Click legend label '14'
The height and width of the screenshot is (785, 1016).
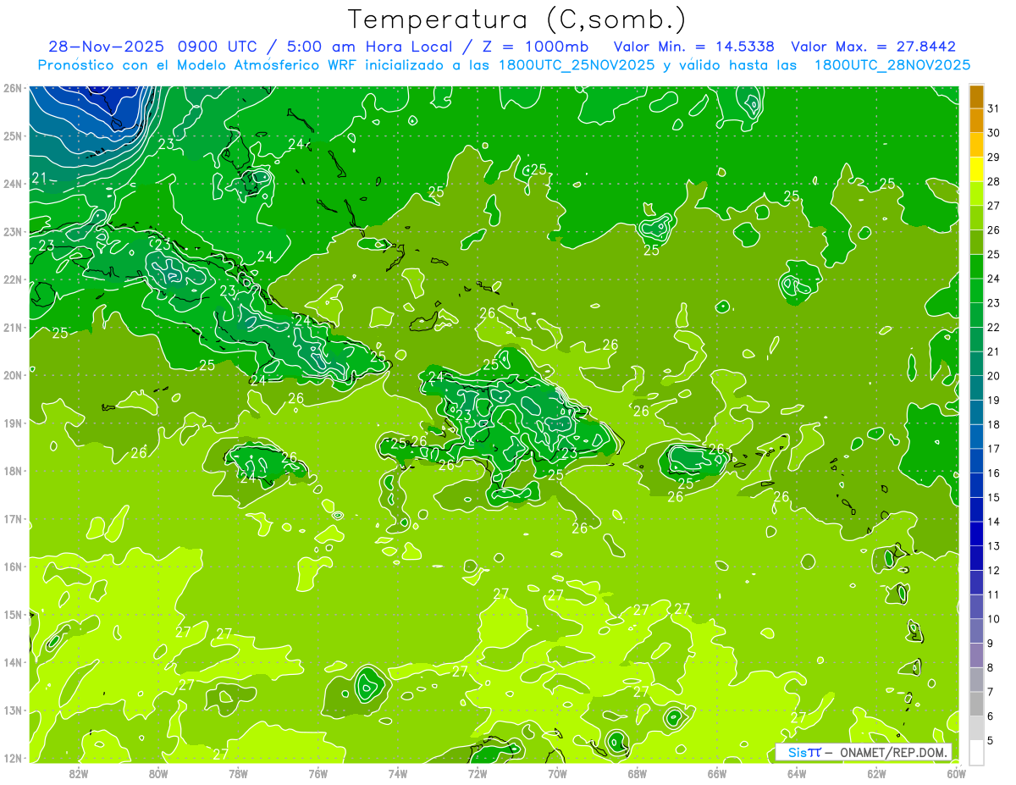pos(993,522)
